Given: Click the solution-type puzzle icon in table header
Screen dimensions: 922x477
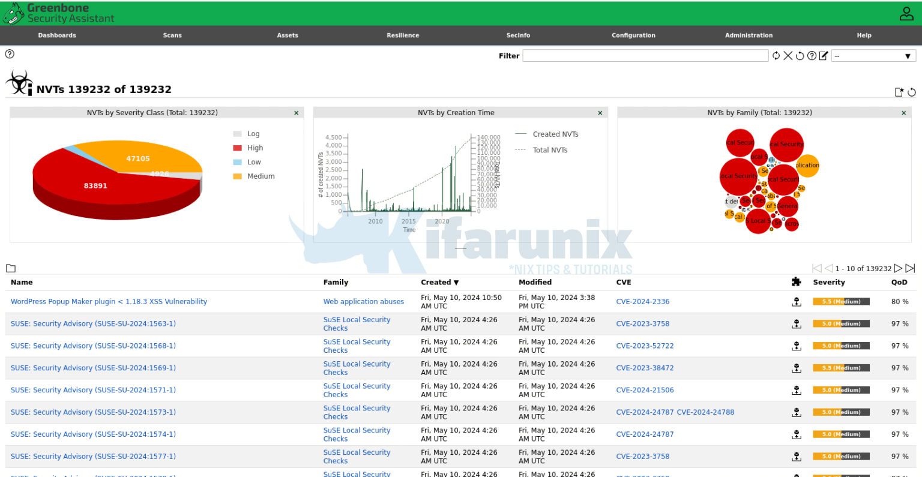Looking at the screenshot, I should (797, 282).
